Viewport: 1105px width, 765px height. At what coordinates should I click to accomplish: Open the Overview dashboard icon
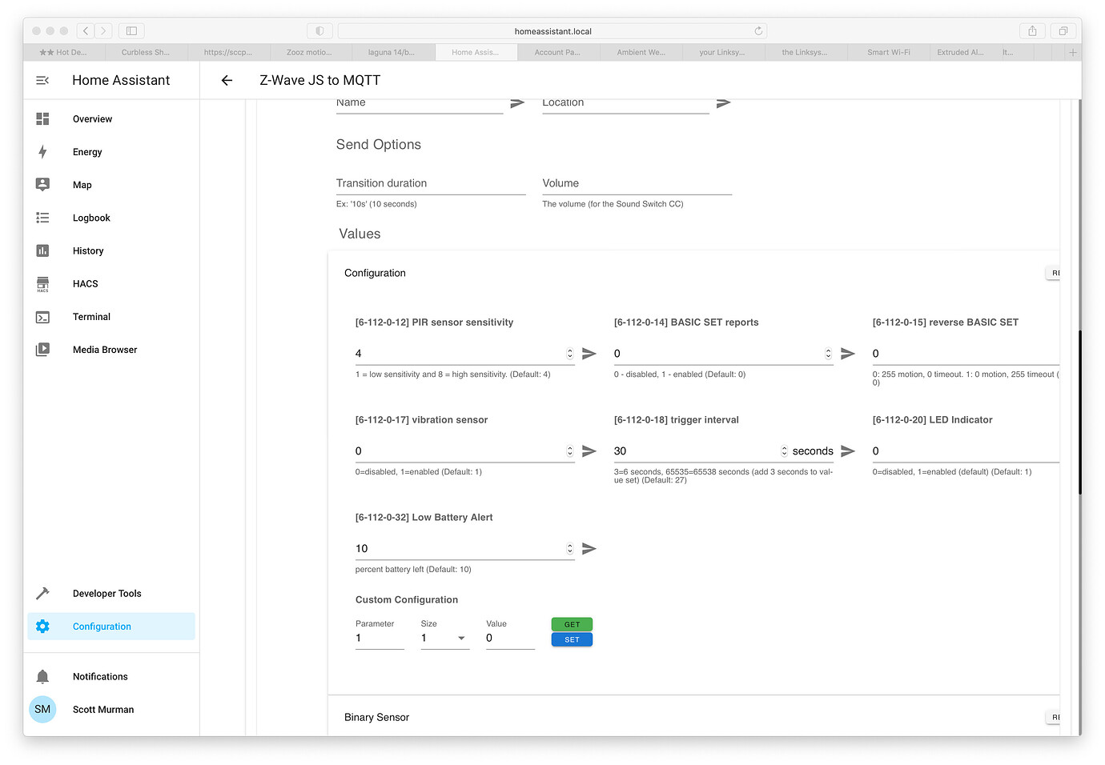[x=42, y=119]
